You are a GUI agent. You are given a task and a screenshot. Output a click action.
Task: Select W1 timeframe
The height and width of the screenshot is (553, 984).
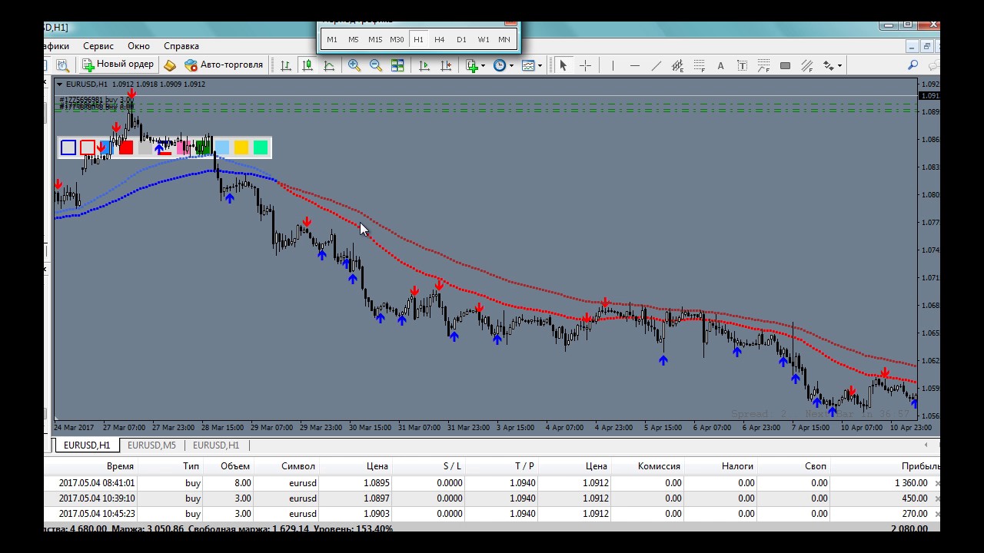[x=483, y=39]
